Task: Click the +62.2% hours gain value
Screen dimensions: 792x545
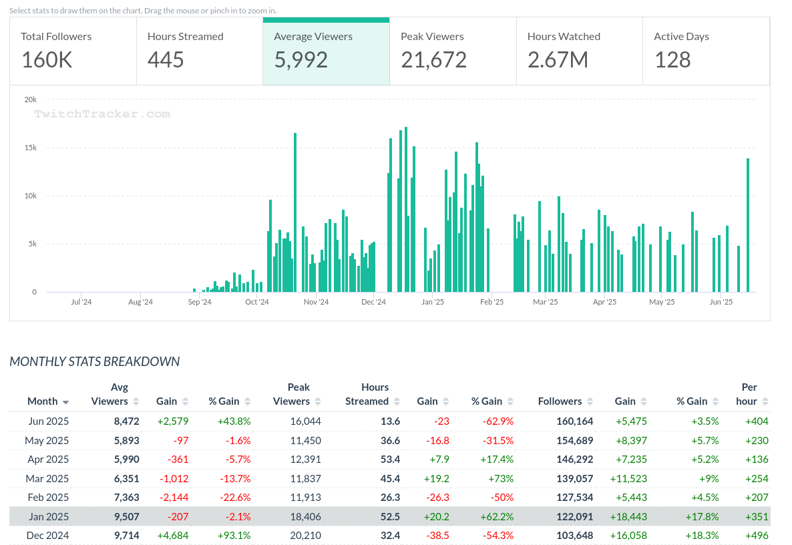Action: tap(497, 516)
